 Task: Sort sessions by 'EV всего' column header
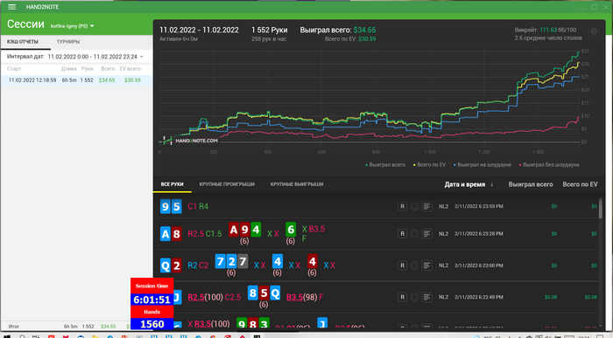(130, 69)
